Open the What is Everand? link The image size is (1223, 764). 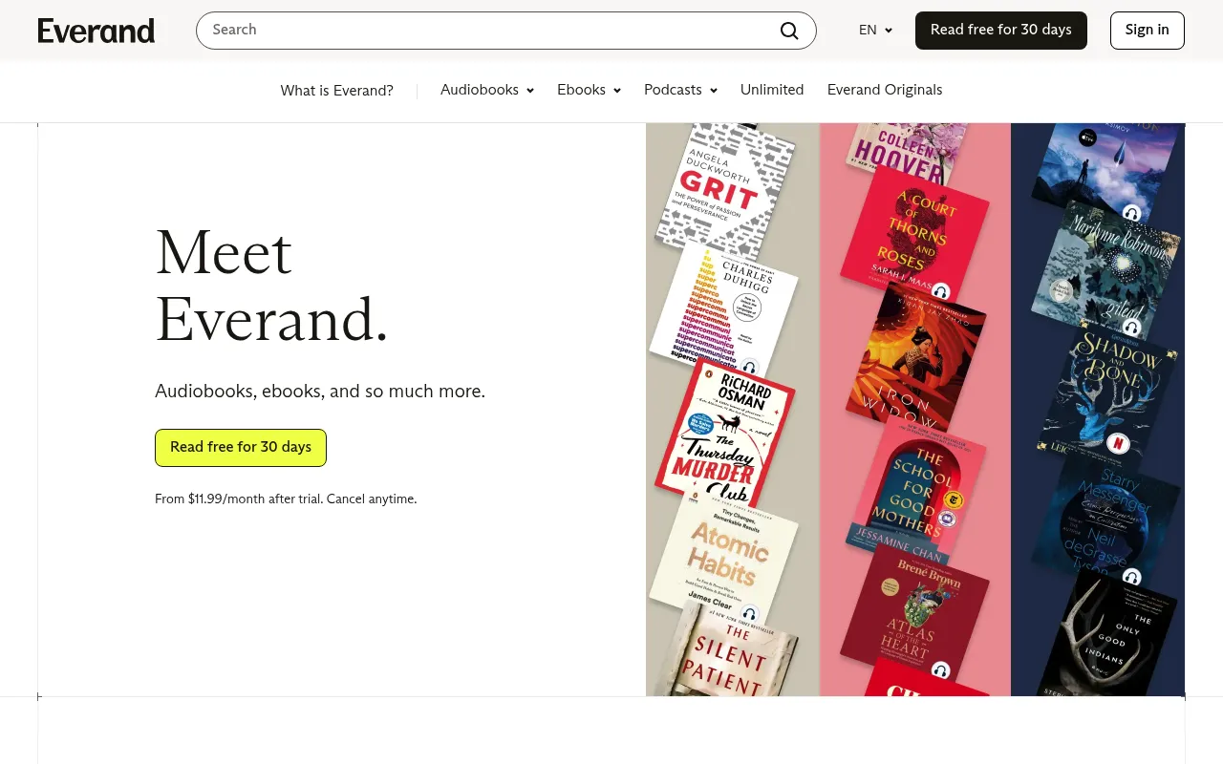(x=336, y=91)
